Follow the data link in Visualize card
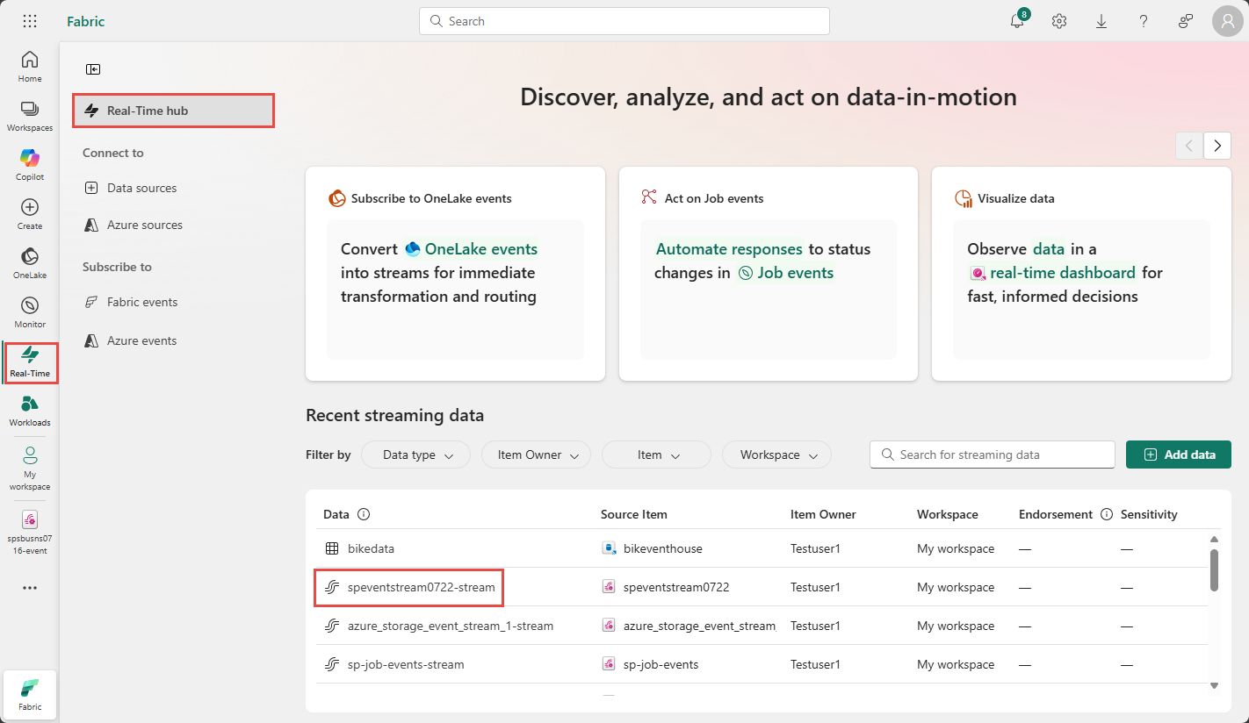Viewport: 1249px width, 723px height. 1049,249
